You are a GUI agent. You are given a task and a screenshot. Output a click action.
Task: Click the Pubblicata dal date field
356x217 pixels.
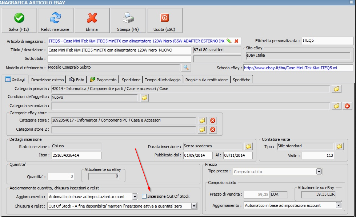(198, 155)
